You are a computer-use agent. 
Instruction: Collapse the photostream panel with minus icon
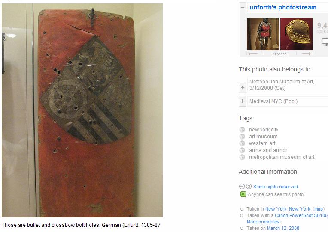[243, 7]
